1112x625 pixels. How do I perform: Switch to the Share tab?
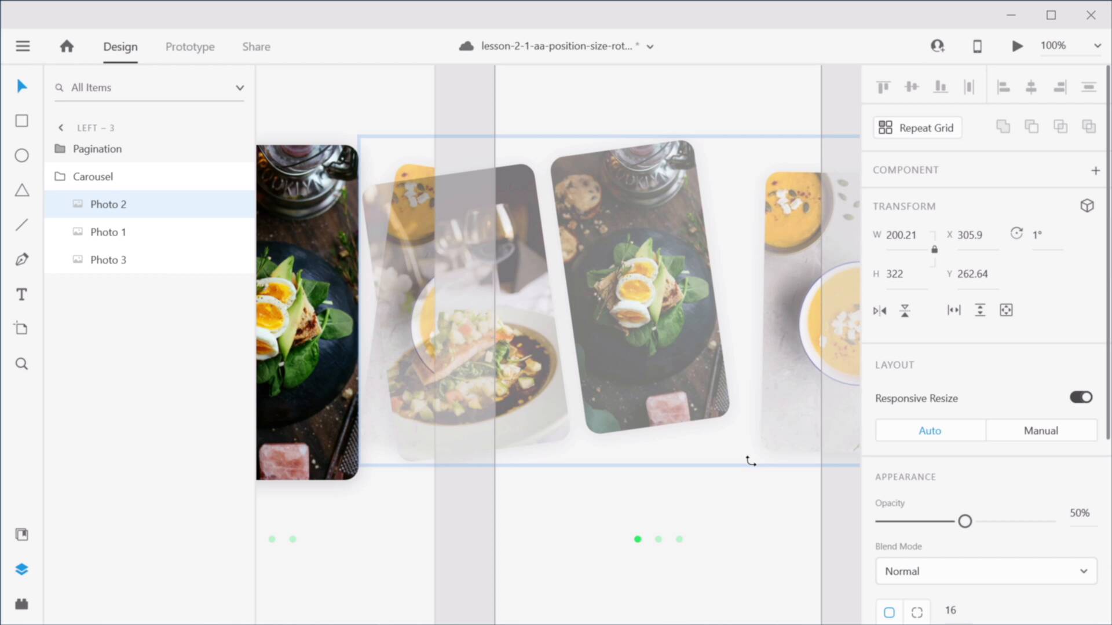pos(256,47)
